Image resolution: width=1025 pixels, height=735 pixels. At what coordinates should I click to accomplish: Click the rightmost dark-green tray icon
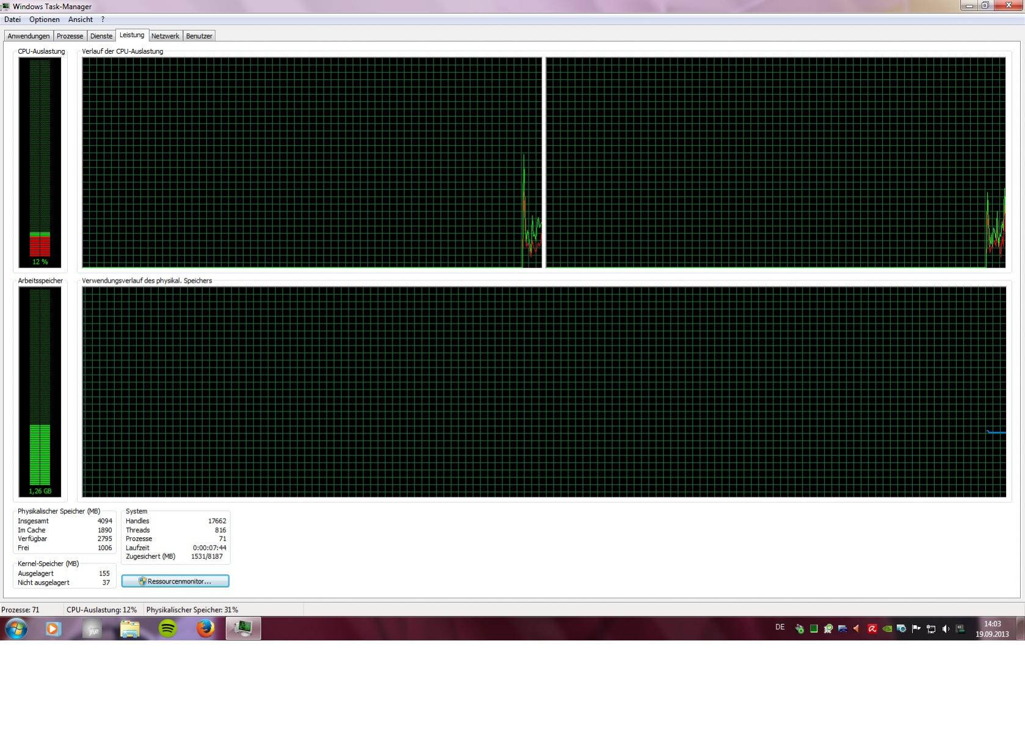tap(960, 629)
